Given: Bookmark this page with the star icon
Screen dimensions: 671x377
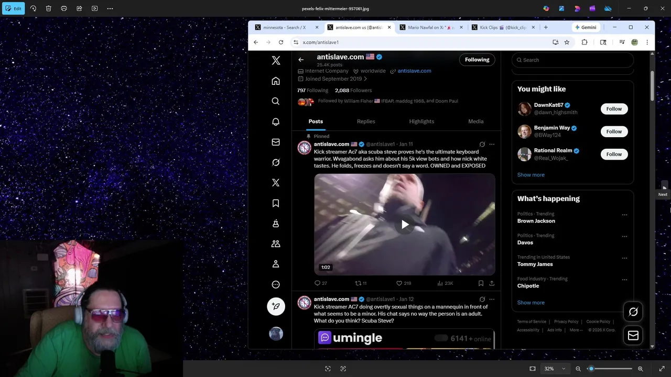Looking at the screenshot, I should pos(567,42).
